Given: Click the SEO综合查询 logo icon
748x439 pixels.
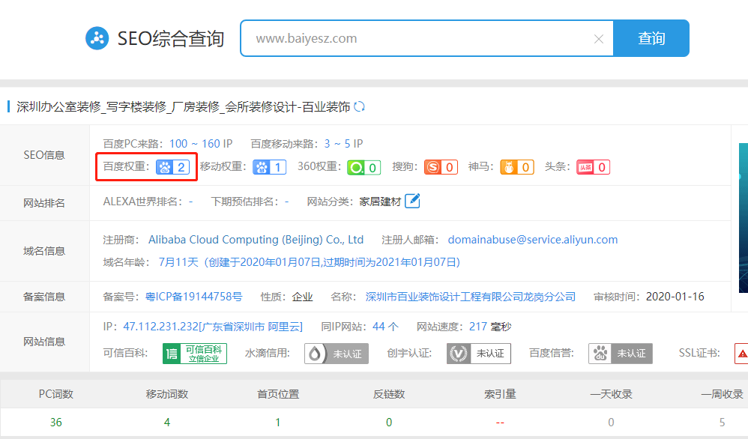Looking at the screenshot, I should pos(97,38).
